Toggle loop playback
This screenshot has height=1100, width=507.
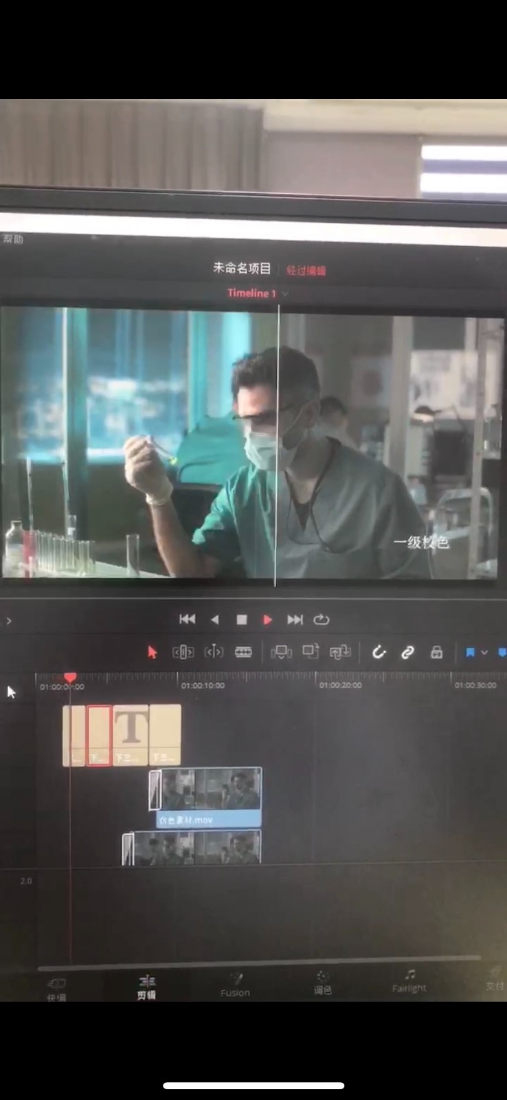(x=322, y=619)
